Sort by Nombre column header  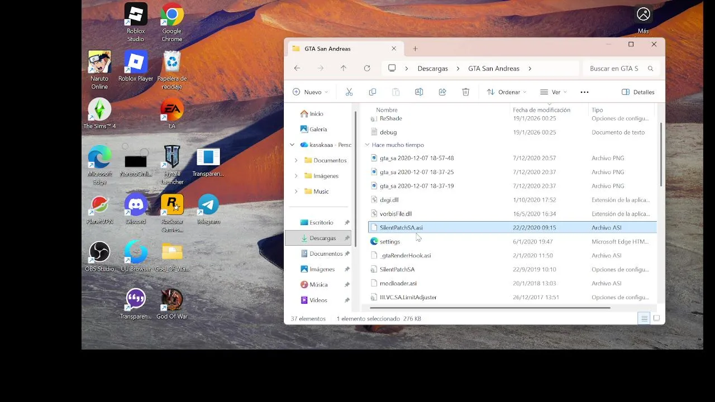[x=387, y=110]
